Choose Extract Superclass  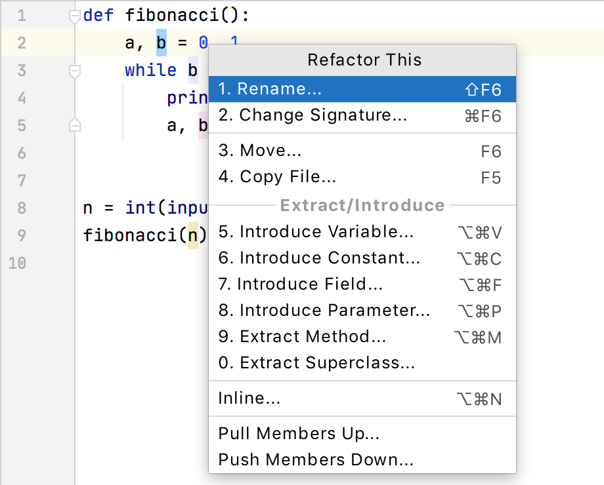coord(315,362)
